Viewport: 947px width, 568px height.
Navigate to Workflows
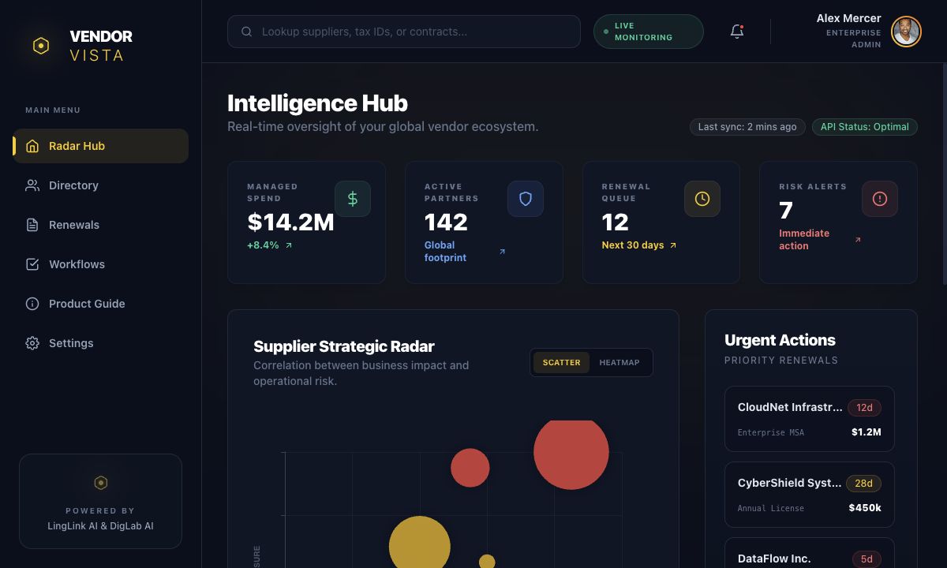100,264
